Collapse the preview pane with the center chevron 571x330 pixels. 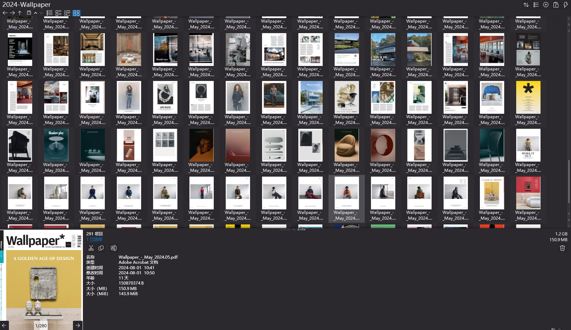(x=294, y=230)
